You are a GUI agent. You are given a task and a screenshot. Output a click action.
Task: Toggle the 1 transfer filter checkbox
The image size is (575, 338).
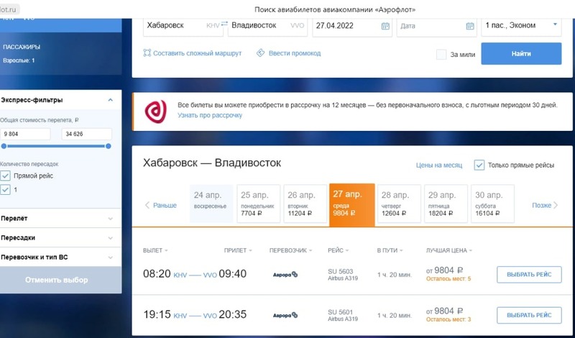click(5, 190)
